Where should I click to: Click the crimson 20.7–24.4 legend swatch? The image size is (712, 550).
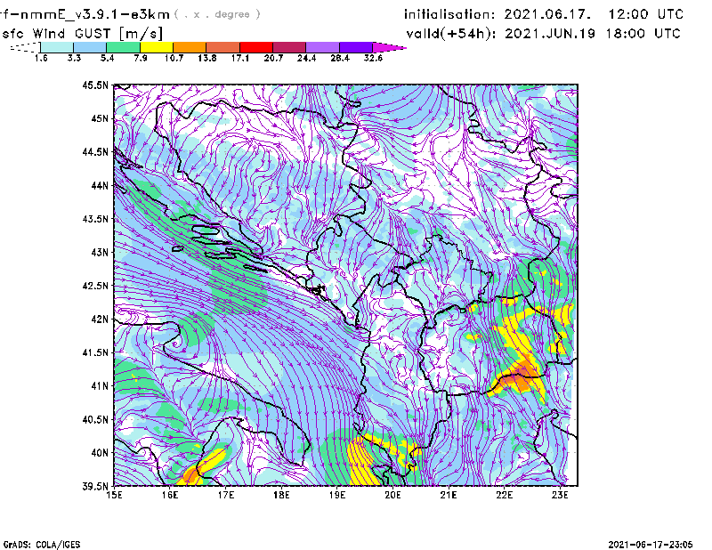[x=289, y=47]
